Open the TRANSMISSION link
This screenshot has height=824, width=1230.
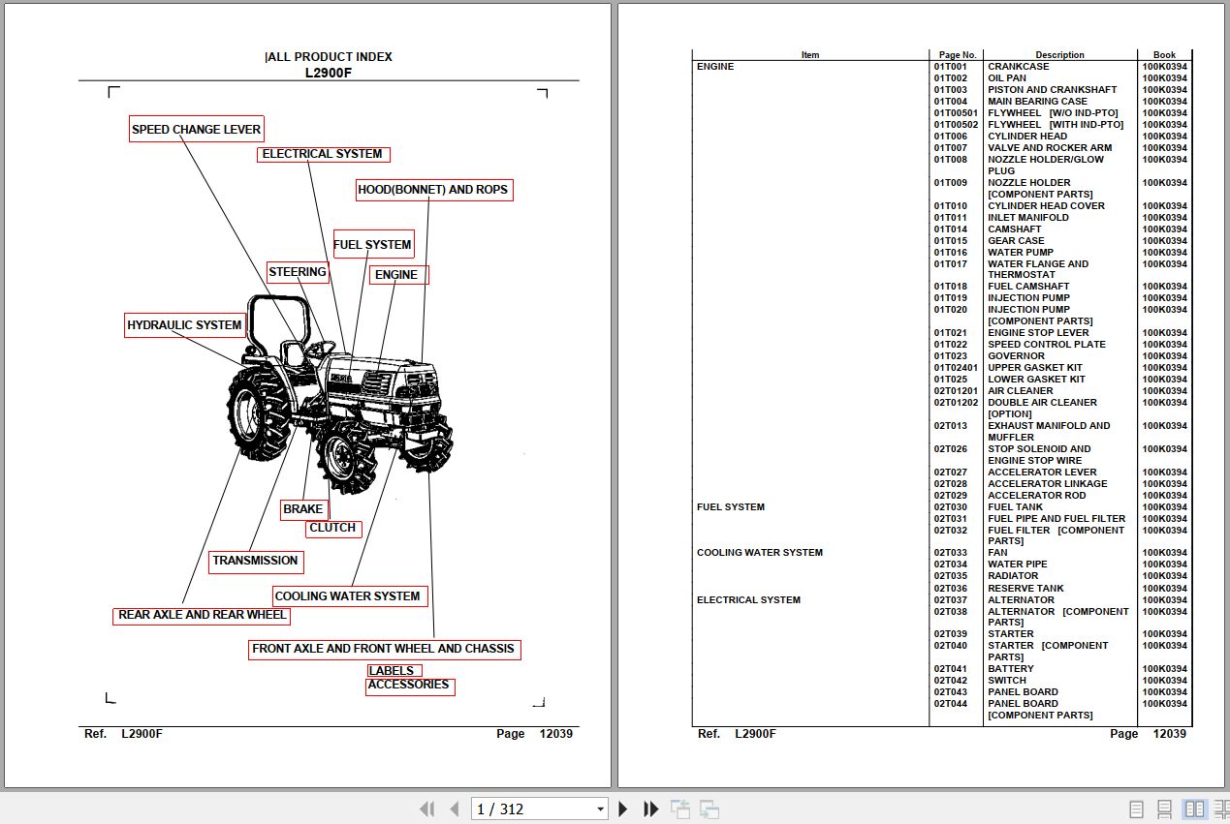(256, 561)
